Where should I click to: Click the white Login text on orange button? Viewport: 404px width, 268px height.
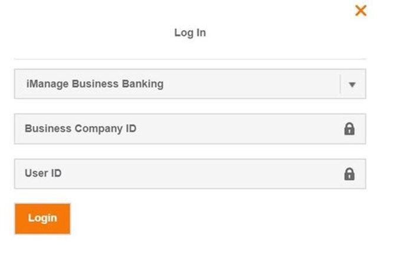(x=42, y=218)
